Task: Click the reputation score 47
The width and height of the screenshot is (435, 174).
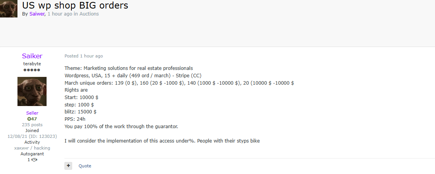Action: click(x=34, y=119)
